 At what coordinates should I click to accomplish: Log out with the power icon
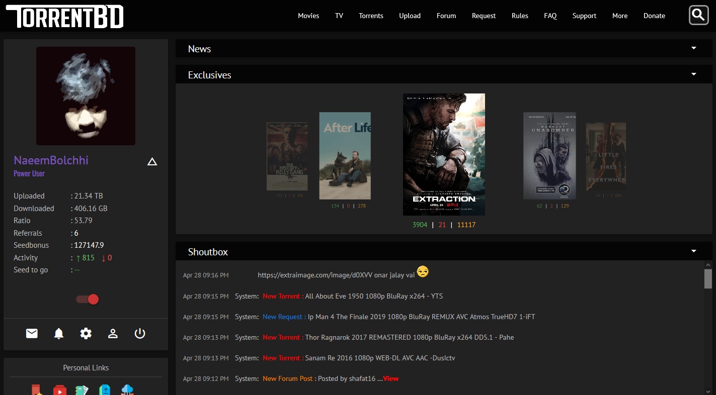[x=140, y=333]
